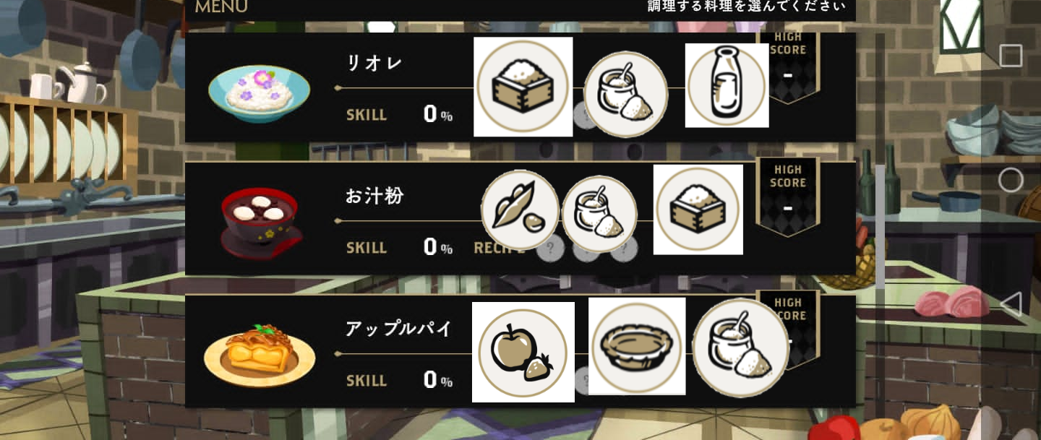The height and width of the screenshot is (440, 1041).
Task: Tap the apple pie plate image
Action: point(260,354)
